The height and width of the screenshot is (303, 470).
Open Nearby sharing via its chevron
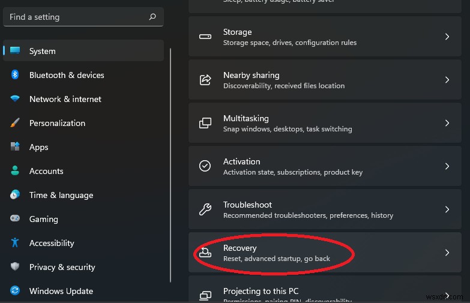point(447,80)
